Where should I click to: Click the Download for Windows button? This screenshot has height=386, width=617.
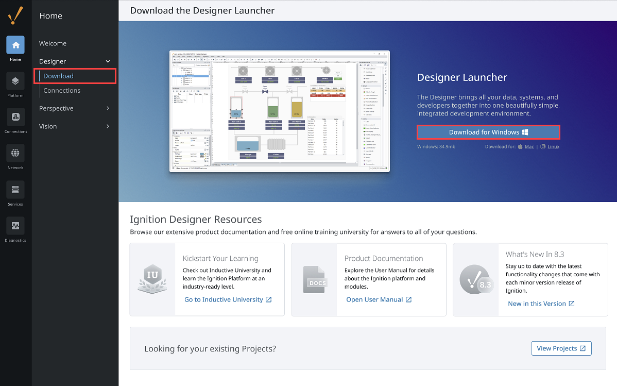[488, 132]
